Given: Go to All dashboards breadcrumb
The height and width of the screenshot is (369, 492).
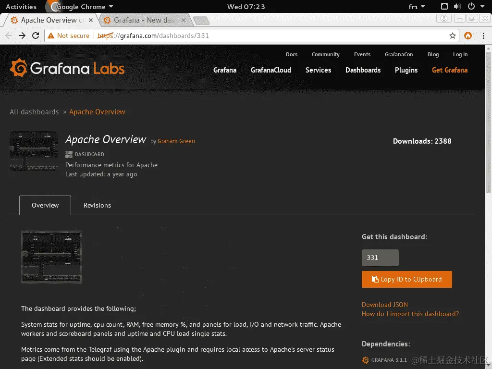Looking at the screenshot, I should click(x=34, y=112).
